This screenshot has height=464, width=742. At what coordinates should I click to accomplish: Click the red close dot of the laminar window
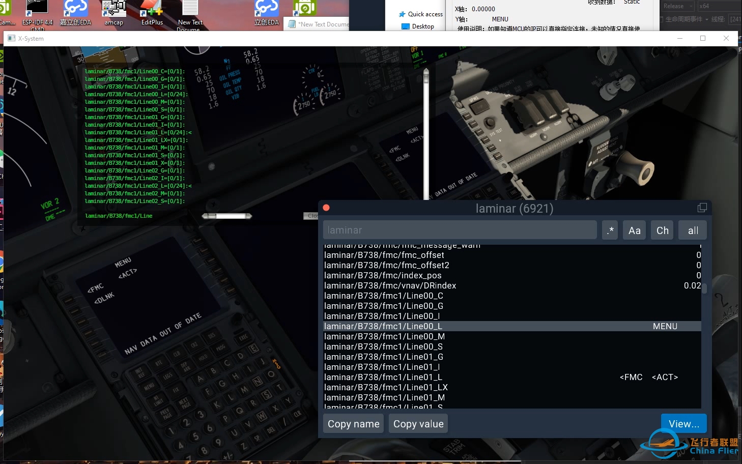click(x=326, y=208)
